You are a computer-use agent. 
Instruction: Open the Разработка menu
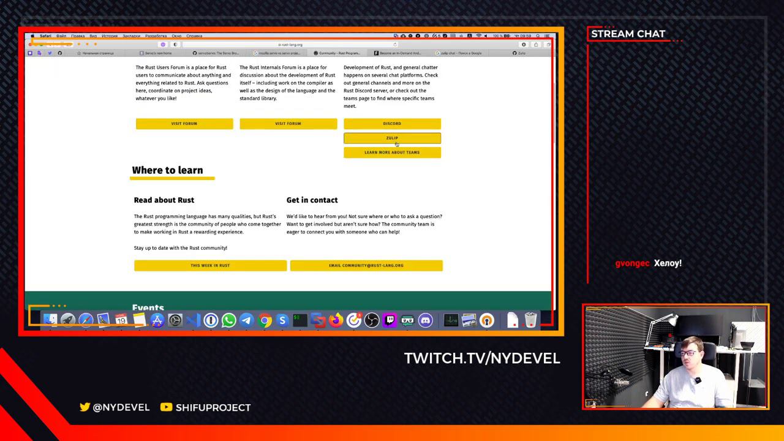pos(156,36)
